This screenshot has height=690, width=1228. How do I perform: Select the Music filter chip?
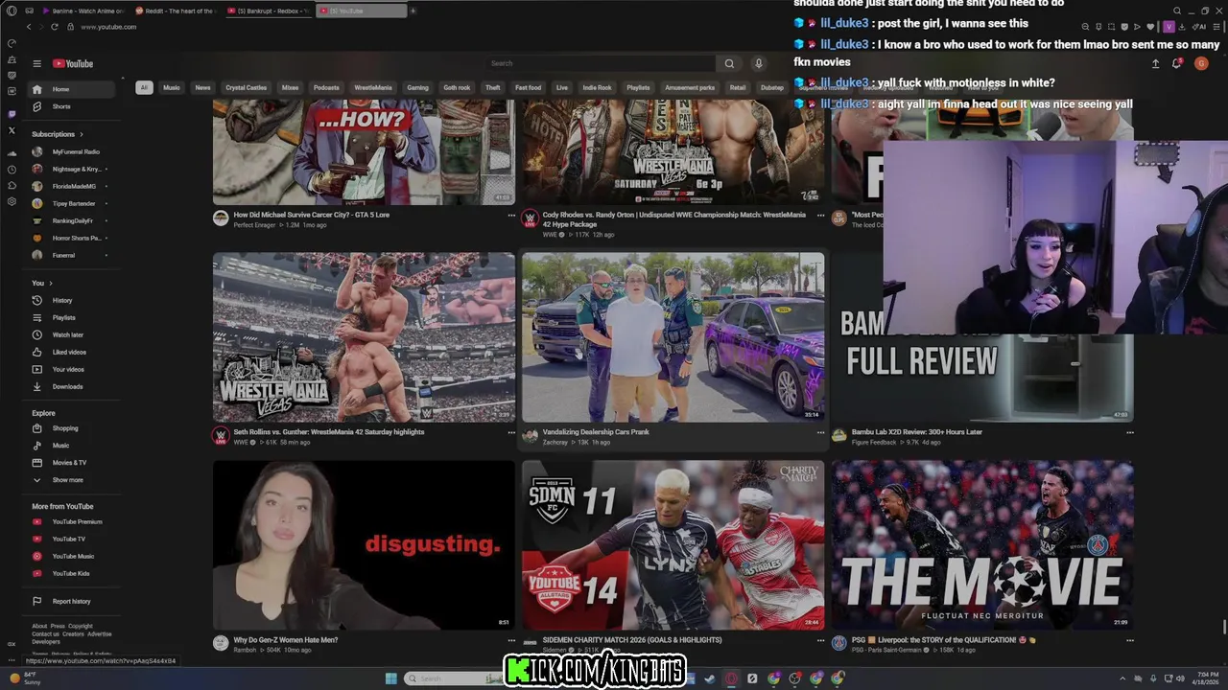click(172, 87)
